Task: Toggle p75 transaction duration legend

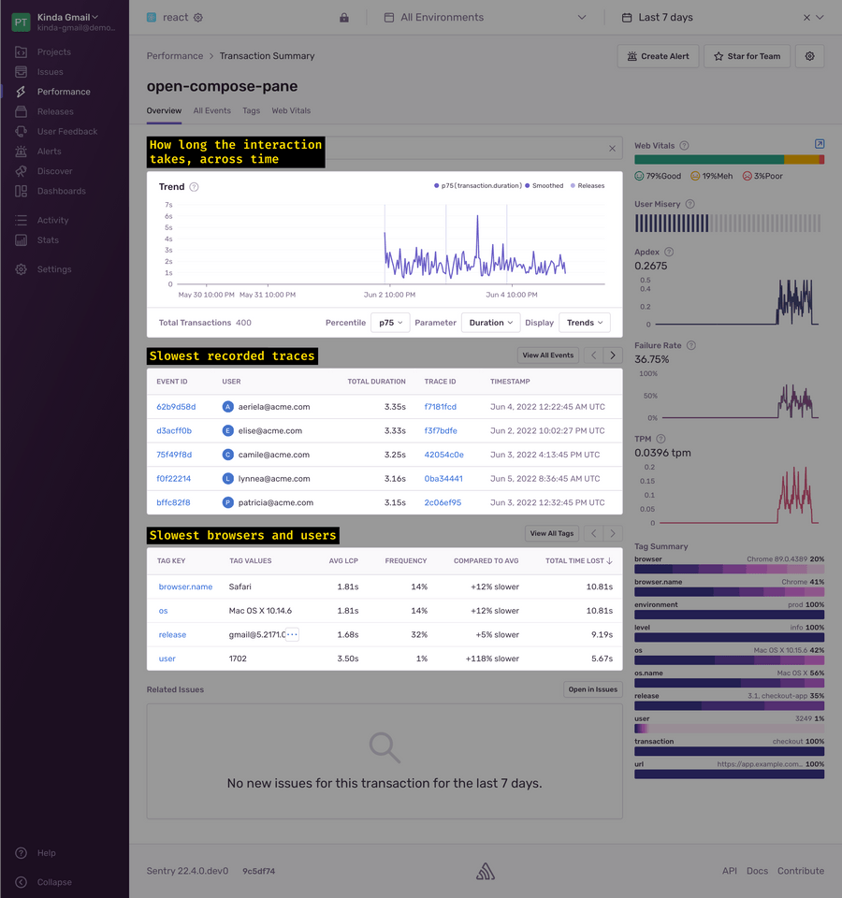Action: click(x=478, y=185)
